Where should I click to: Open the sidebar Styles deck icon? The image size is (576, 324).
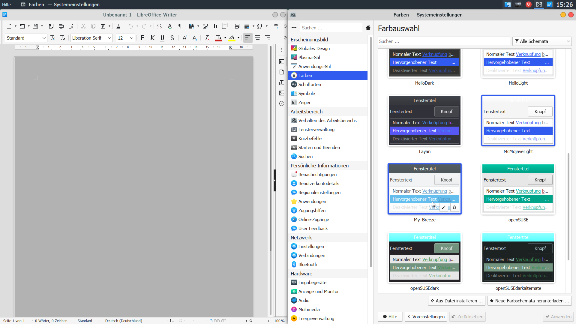[282, 82]
